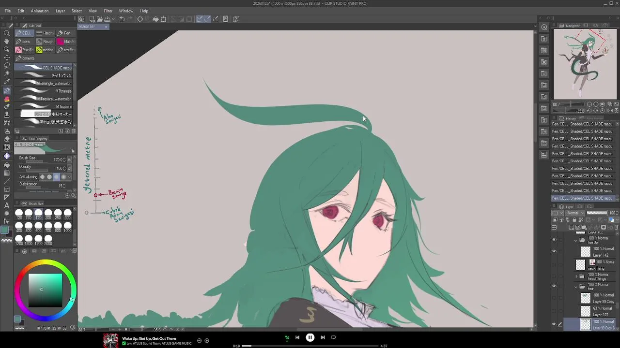
Task: Click the Clip Studio launcher icon
Action: coord(82,19)
